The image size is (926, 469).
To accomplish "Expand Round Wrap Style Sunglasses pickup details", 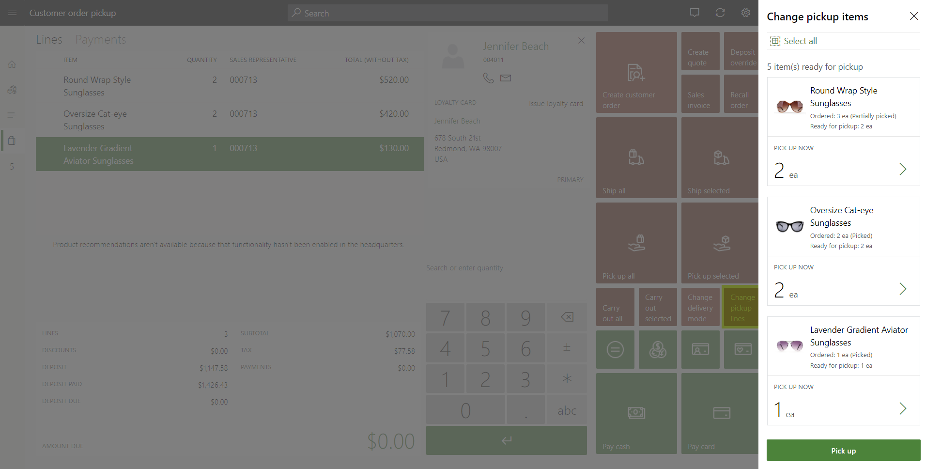I will pos(903,169).
